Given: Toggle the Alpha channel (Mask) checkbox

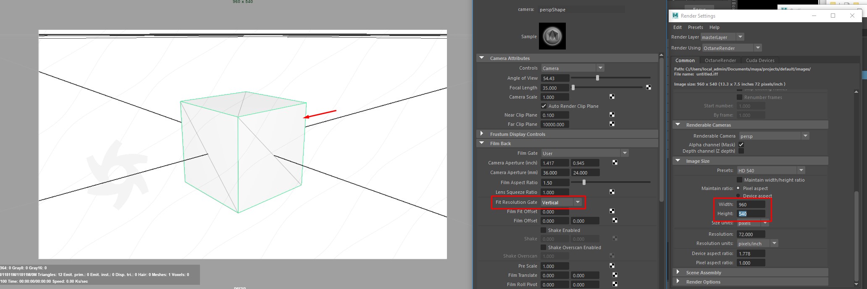Looking at the screenshot, I should tap(741, 144).
